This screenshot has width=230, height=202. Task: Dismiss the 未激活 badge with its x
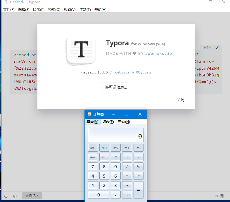(38, 196)
